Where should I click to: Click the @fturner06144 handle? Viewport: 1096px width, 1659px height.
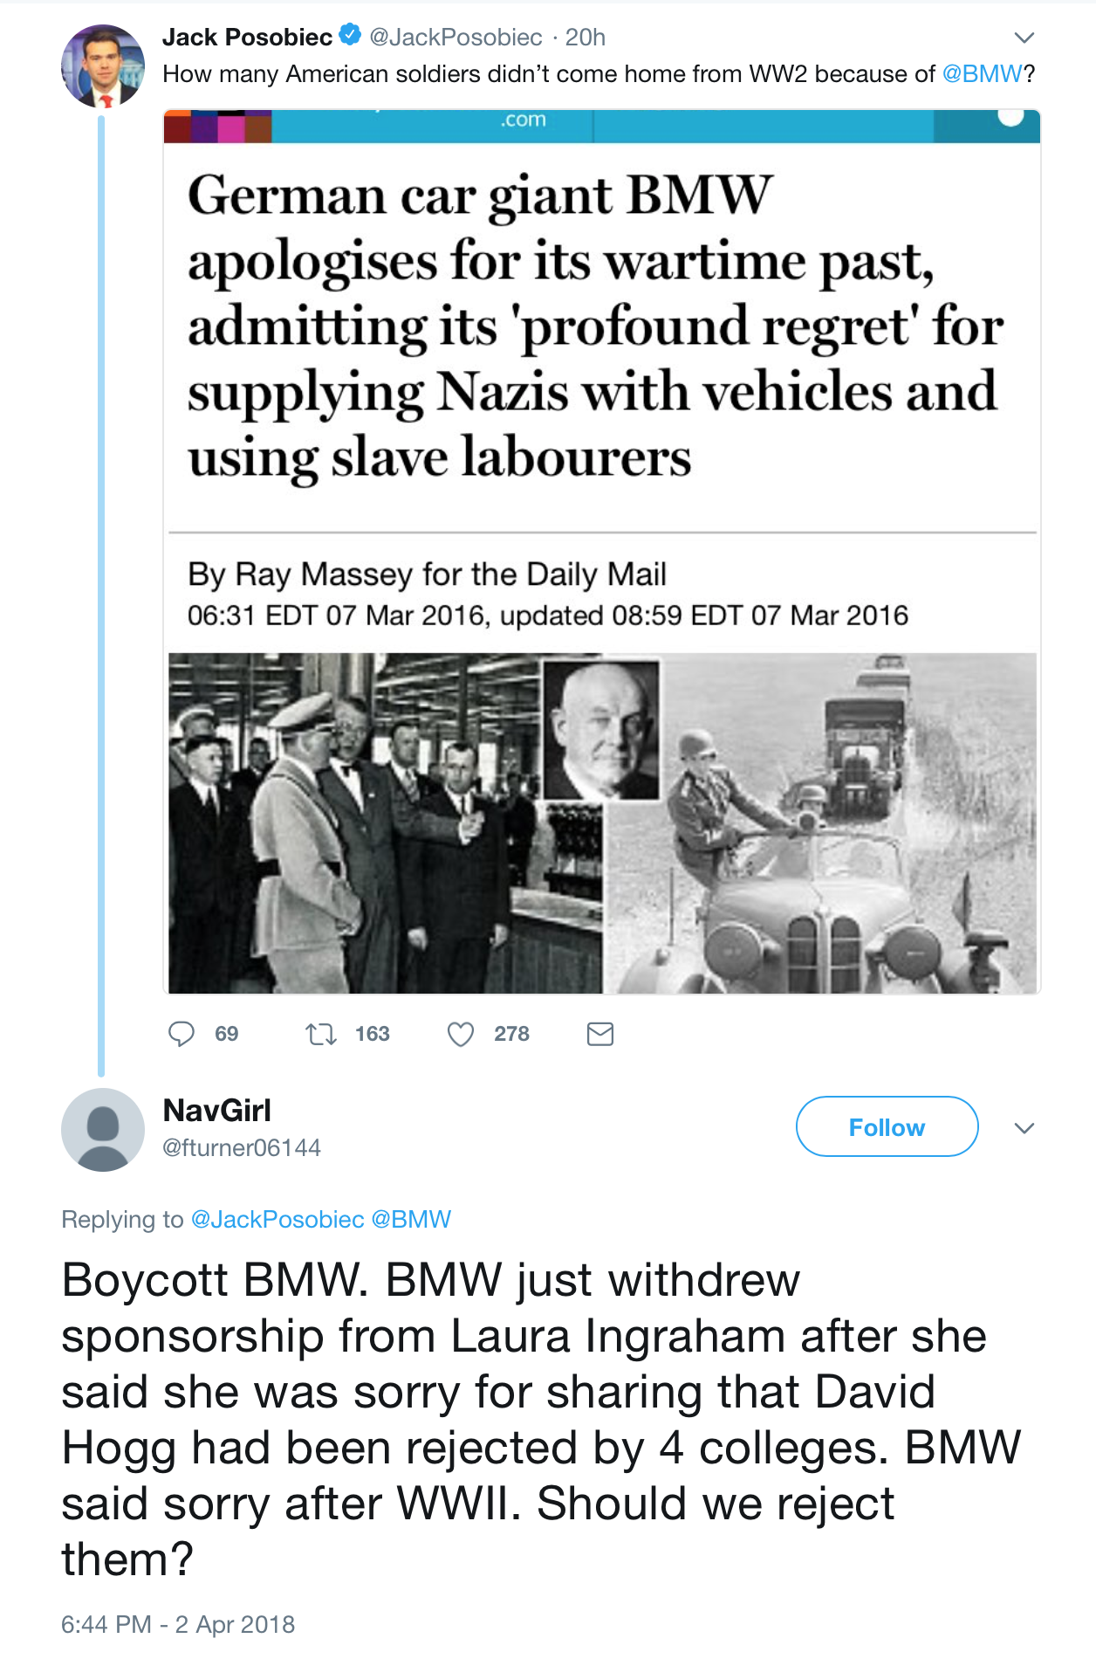pos(242,1147)
